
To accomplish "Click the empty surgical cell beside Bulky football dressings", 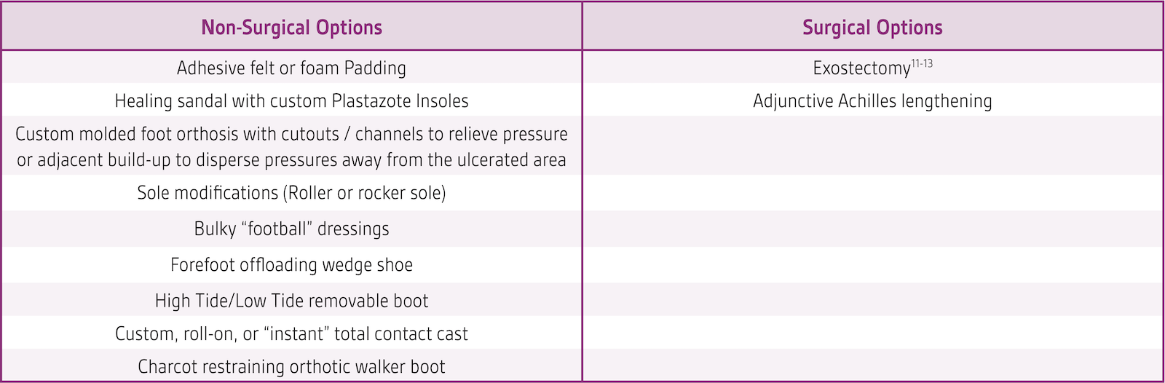I will tap(872, 229).
